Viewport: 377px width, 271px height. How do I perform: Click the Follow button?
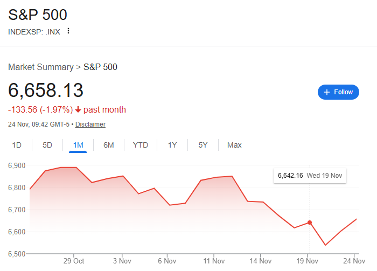click(338, 92)
